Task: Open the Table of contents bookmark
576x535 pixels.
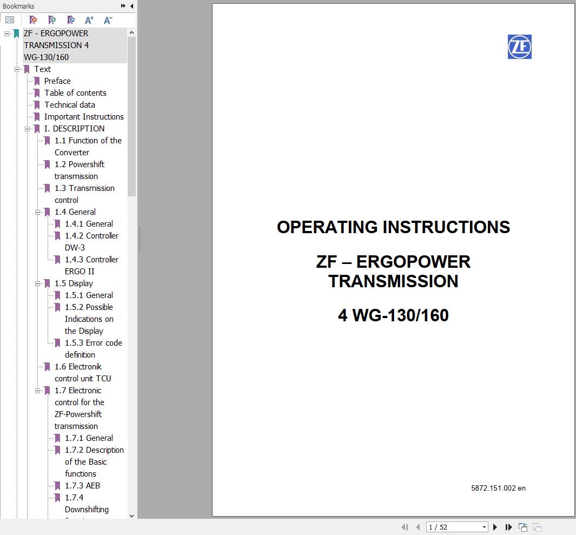Action: 75,93
